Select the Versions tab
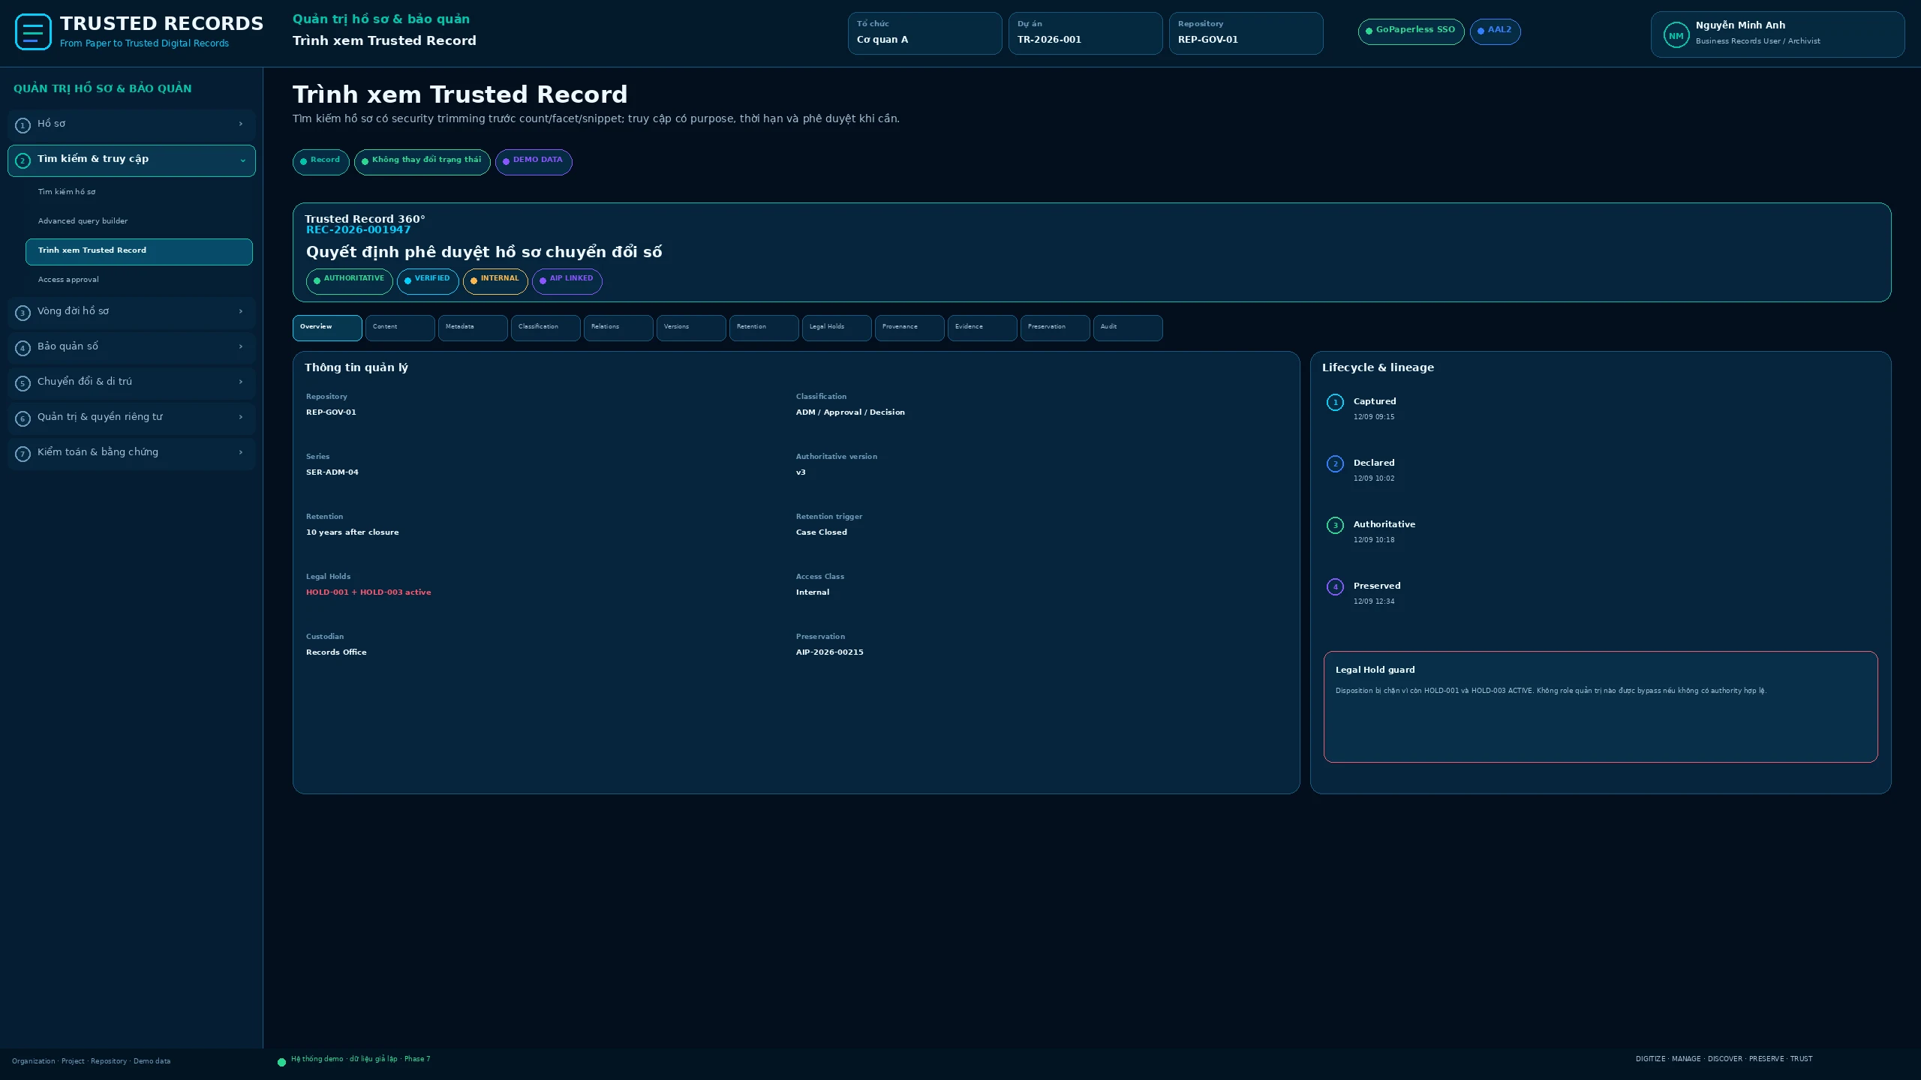1921x1080 pixels. (x=691, y=328)
